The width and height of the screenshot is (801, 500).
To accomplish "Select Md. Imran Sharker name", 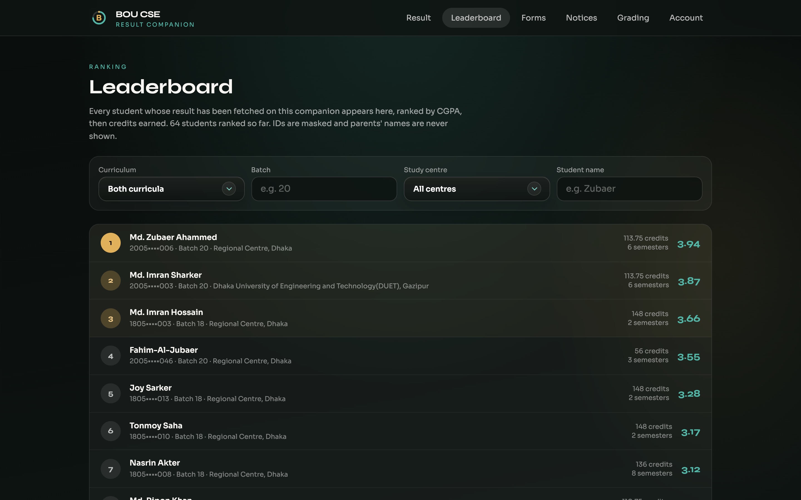I will [165, 275].
